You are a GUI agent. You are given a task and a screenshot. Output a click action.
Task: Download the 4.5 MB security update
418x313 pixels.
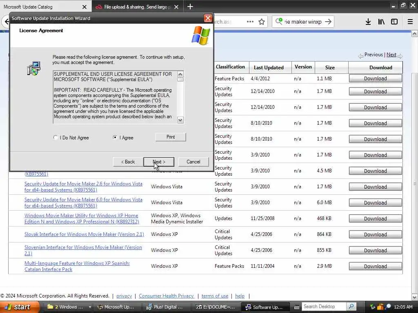coord(376,171)
